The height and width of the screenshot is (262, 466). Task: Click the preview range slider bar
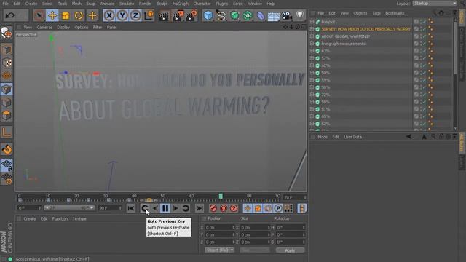(x=69, y=208)
